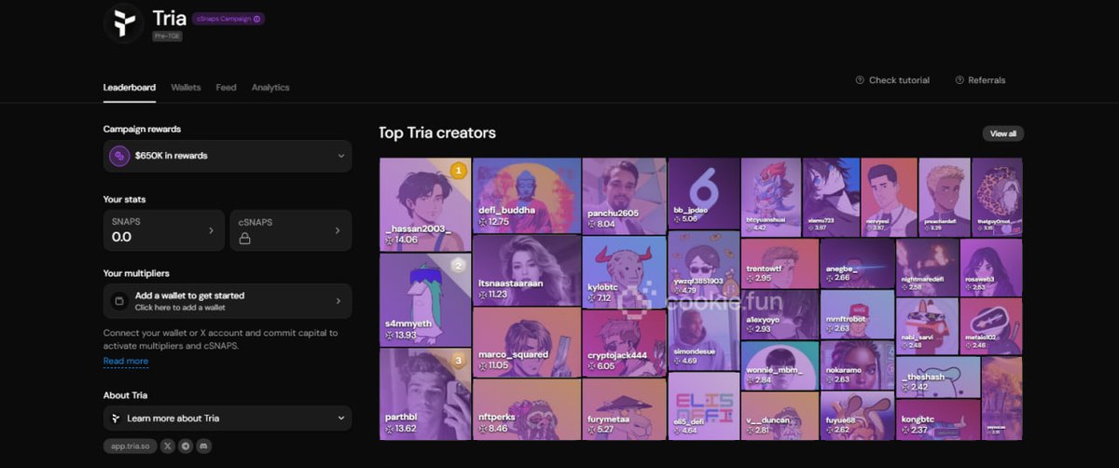Image resolution: width=1119 pixels, height=468 pixels.
Task: Click the rank 3 bronze badge
Action: click(458, 360)
